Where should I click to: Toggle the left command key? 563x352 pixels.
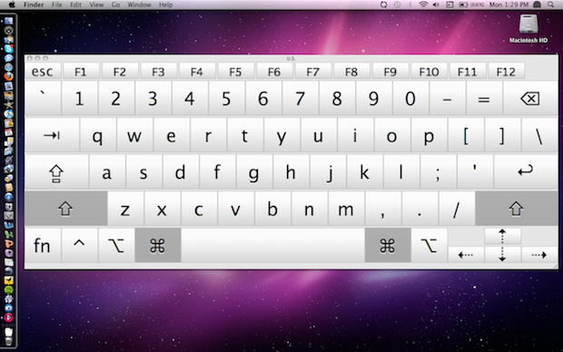tap(158, 245)
